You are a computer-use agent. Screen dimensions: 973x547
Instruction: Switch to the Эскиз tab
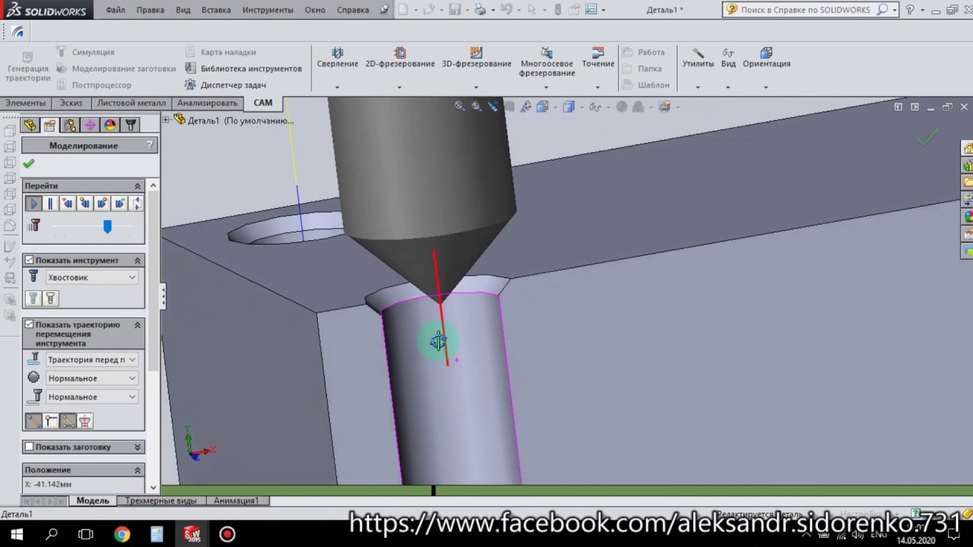click(x=71, y=103)
